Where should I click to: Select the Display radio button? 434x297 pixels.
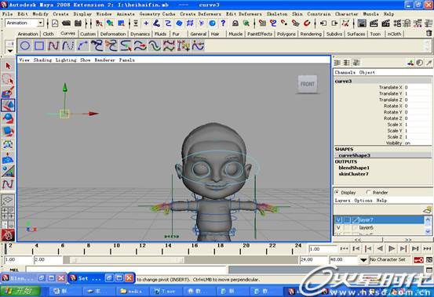coord(337,192)
